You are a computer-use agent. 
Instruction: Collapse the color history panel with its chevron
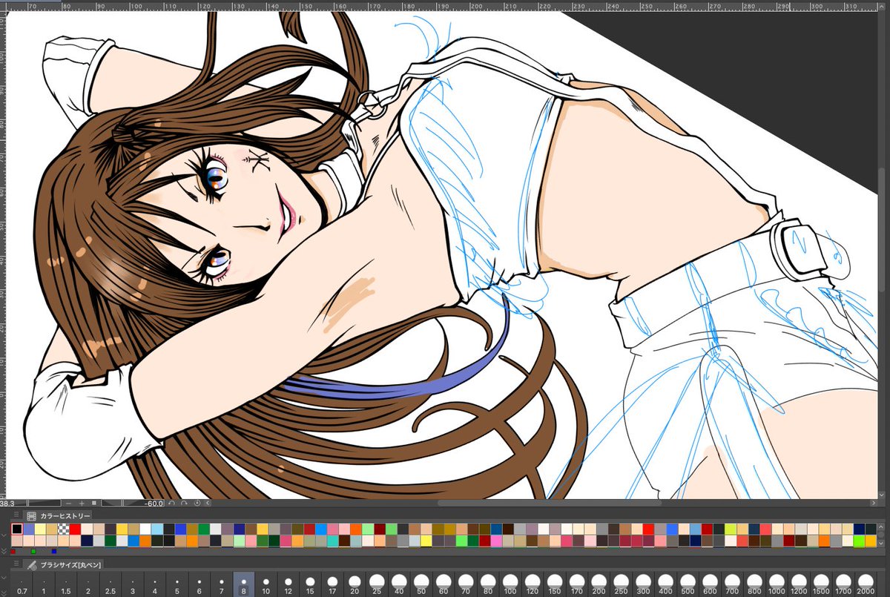coord(4,535)
